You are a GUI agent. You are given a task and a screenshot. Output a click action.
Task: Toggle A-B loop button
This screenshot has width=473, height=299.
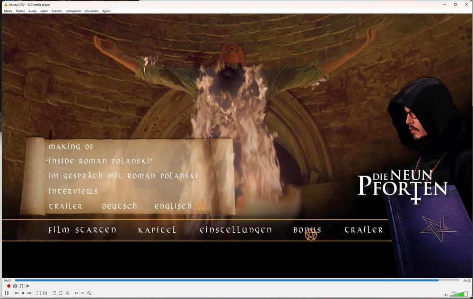[21, 286]
